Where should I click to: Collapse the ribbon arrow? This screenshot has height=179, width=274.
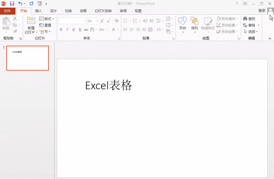(270, 39)
